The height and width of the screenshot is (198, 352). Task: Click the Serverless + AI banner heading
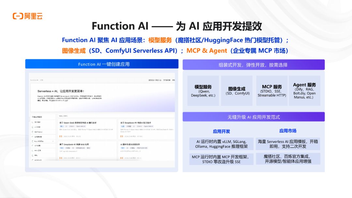(x=61, y=91)
